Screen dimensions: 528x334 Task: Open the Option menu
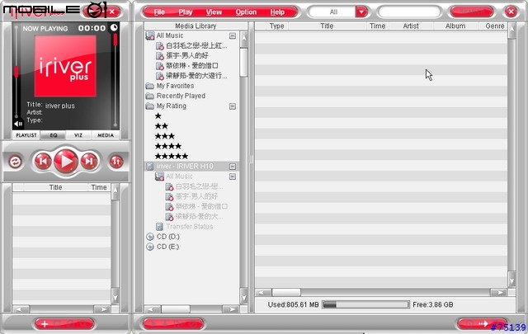246,12
